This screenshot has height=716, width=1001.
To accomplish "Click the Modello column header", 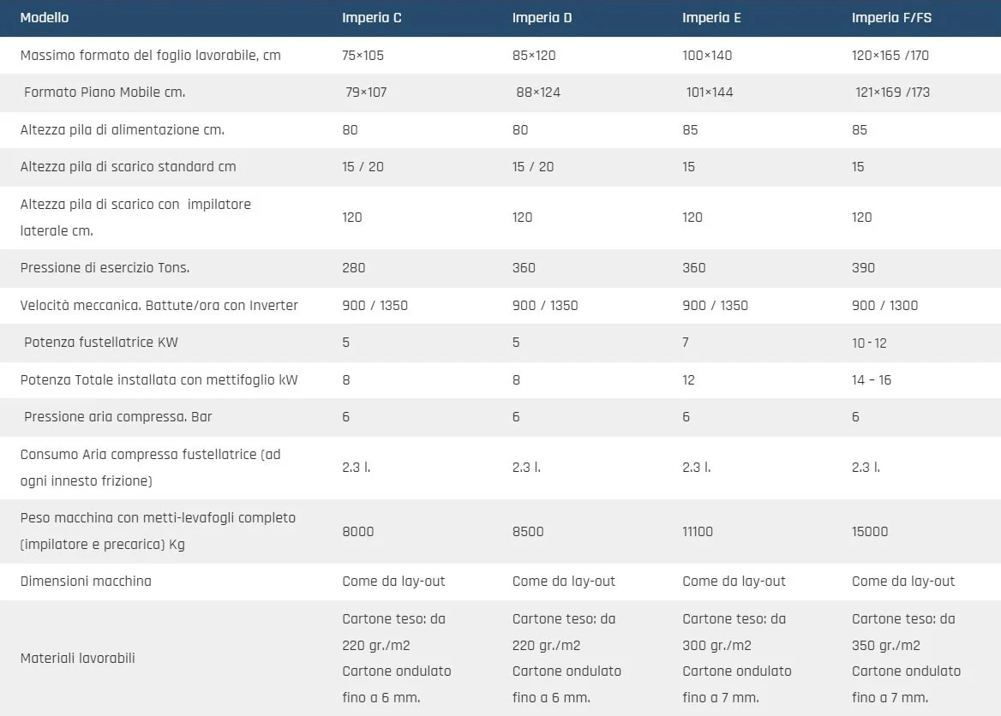I will (45, 18).
